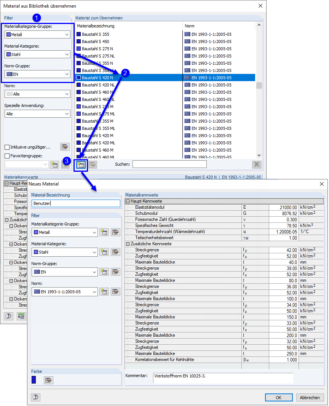329x406 pixels.
Task: Collapse Haupt-Kennwerte in Neues Material
Action: 128,201
